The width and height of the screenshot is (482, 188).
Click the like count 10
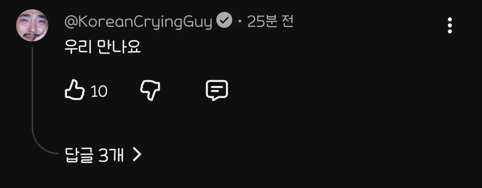[99, 91]
